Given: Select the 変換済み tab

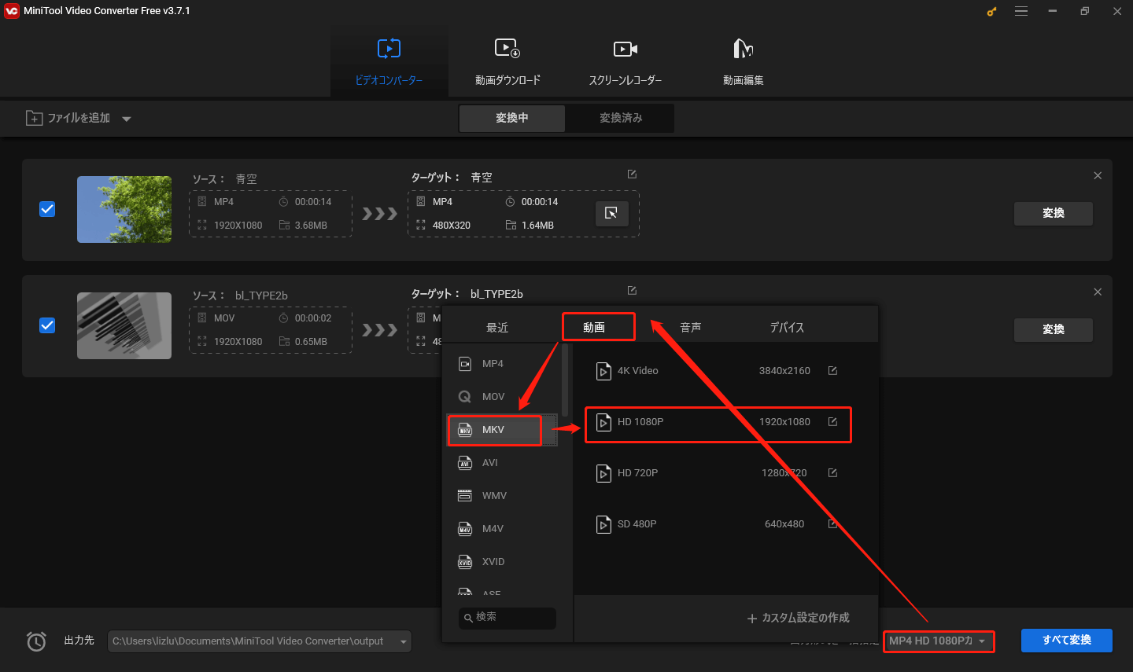Looking at the screenshot, I should click(x=621, y=118).
